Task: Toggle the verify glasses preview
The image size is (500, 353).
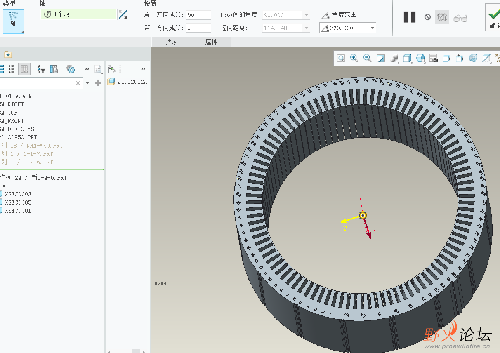Action: coord(460,18)
